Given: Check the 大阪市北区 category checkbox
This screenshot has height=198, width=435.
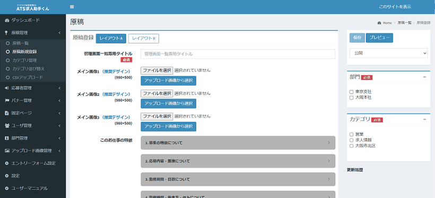Looking at the screenshot, I should (x=351, y=146).
